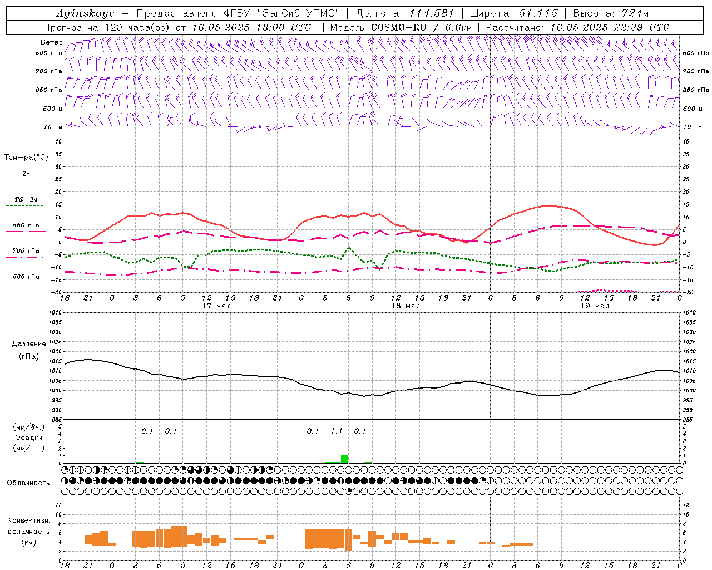The image size is (712, 570).
Task: Click the longitude value Долгота: 114.581
Action: point(405,13)
